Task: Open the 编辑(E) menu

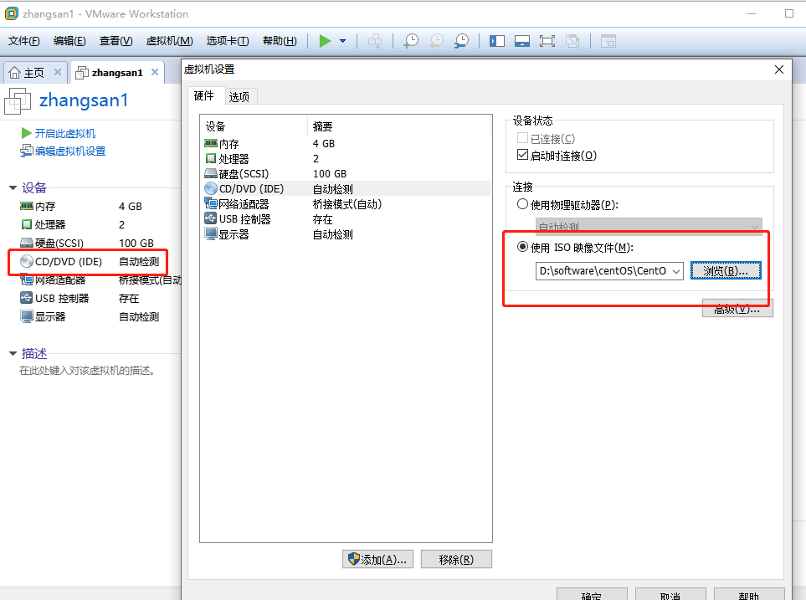Action: click(x=69, y=41)
